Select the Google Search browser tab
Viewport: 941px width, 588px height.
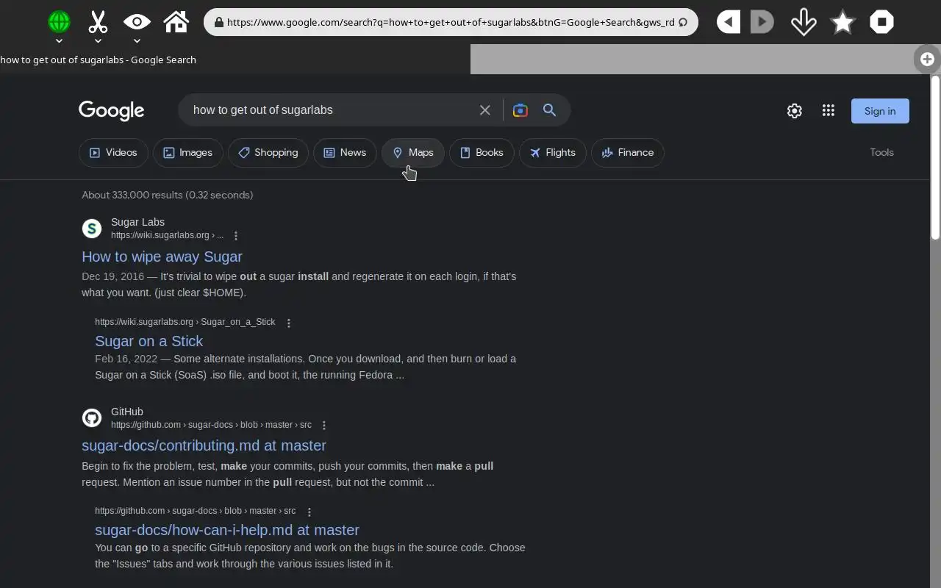tap(235, 60)
